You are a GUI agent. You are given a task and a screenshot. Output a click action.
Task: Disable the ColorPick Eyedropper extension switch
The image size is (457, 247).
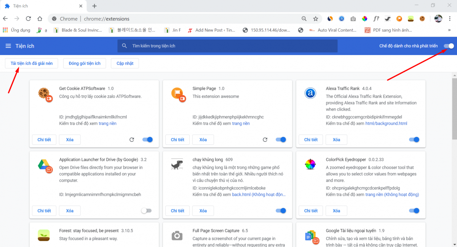(414, 211)
